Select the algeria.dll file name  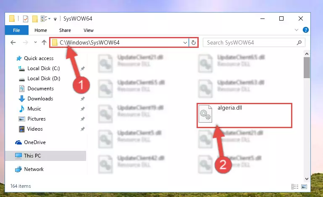(x=230, y=108)
